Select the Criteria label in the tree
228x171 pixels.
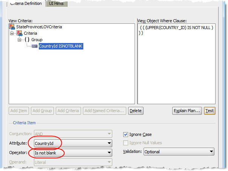coord(31,33)
